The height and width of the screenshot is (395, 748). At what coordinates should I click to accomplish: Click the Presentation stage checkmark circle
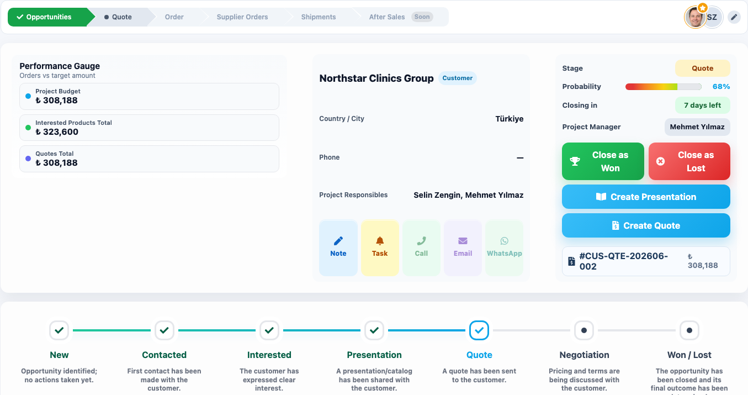click(x=374, y=330)
